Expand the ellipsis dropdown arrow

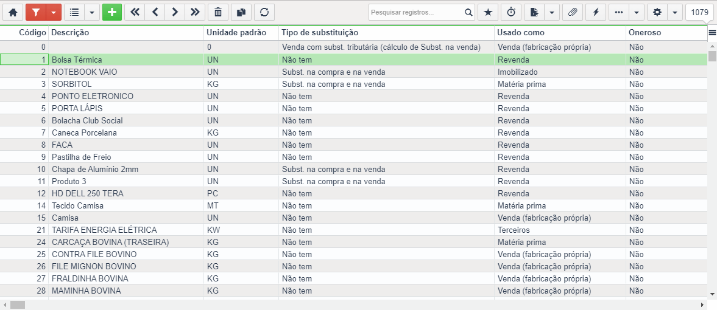[637, 13]
